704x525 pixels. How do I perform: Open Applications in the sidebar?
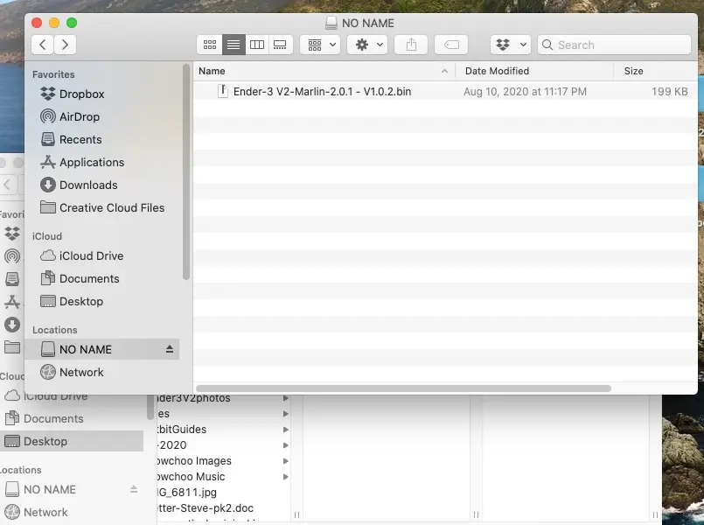point(91,162)
